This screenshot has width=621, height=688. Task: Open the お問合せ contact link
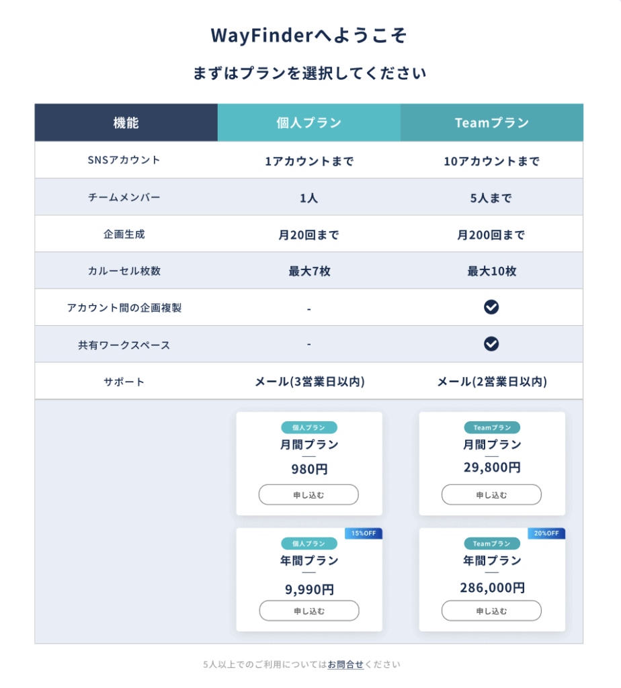[345, 664]
